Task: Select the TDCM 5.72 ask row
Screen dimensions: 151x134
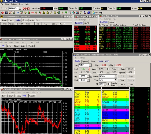Action: (x=115, y=120)
